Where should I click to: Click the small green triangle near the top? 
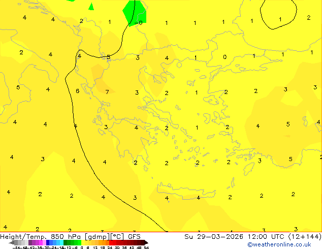pos(91,7)
